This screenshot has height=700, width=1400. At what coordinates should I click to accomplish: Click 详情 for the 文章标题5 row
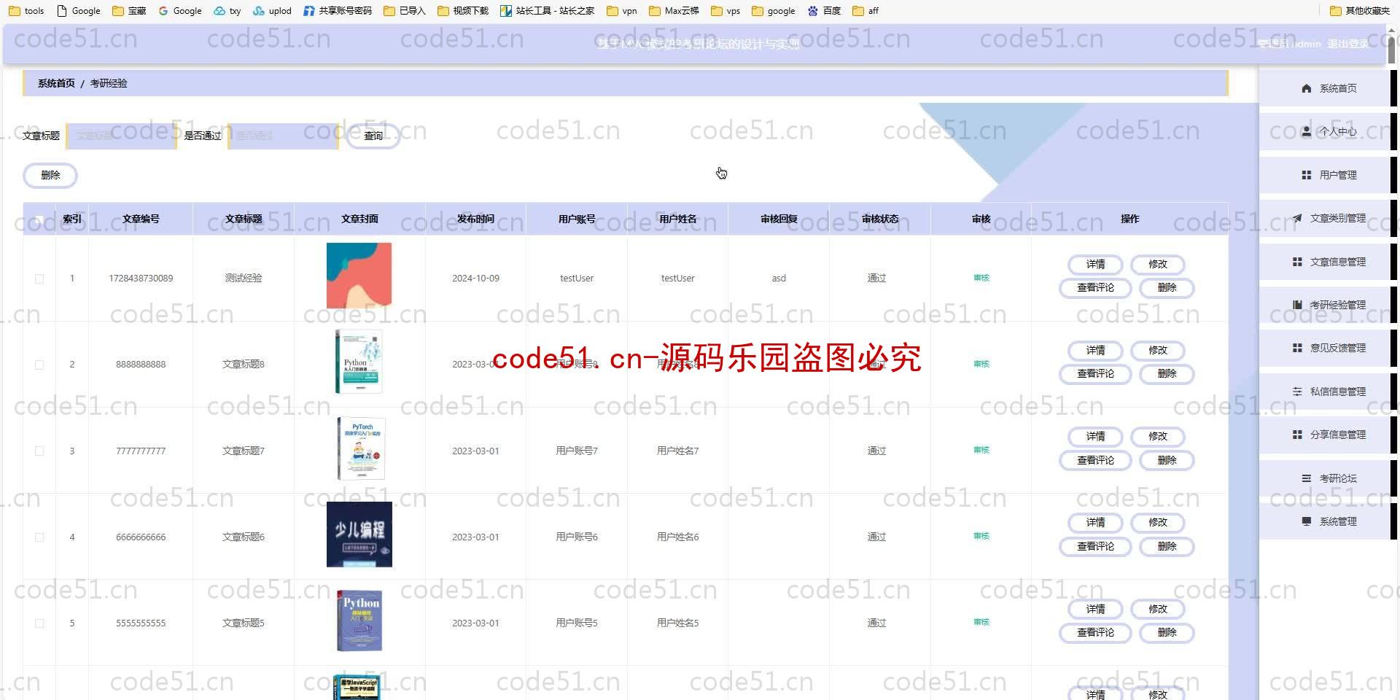pos(1095,609)
